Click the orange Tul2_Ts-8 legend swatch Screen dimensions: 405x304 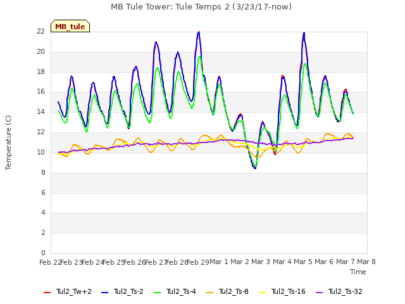tap(209, 293)
